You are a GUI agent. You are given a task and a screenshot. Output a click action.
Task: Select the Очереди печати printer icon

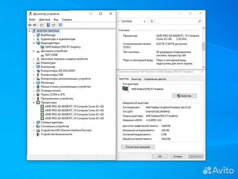38,91
